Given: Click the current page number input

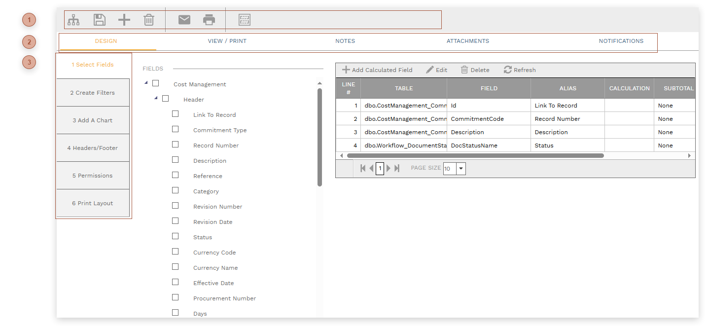Looking at the screenshot, I should coord(380,168).
